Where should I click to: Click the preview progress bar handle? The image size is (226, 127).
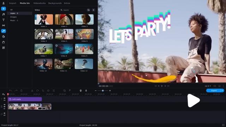99,84
